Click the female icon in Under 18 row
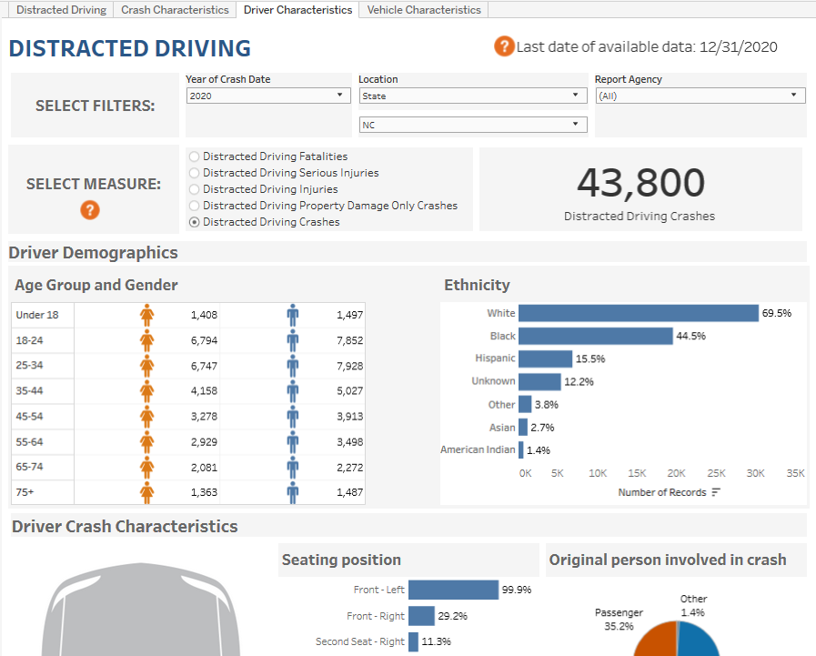 point(146,315)
